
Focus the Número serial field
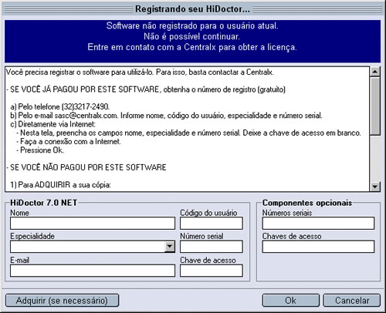tap(212, 247)
